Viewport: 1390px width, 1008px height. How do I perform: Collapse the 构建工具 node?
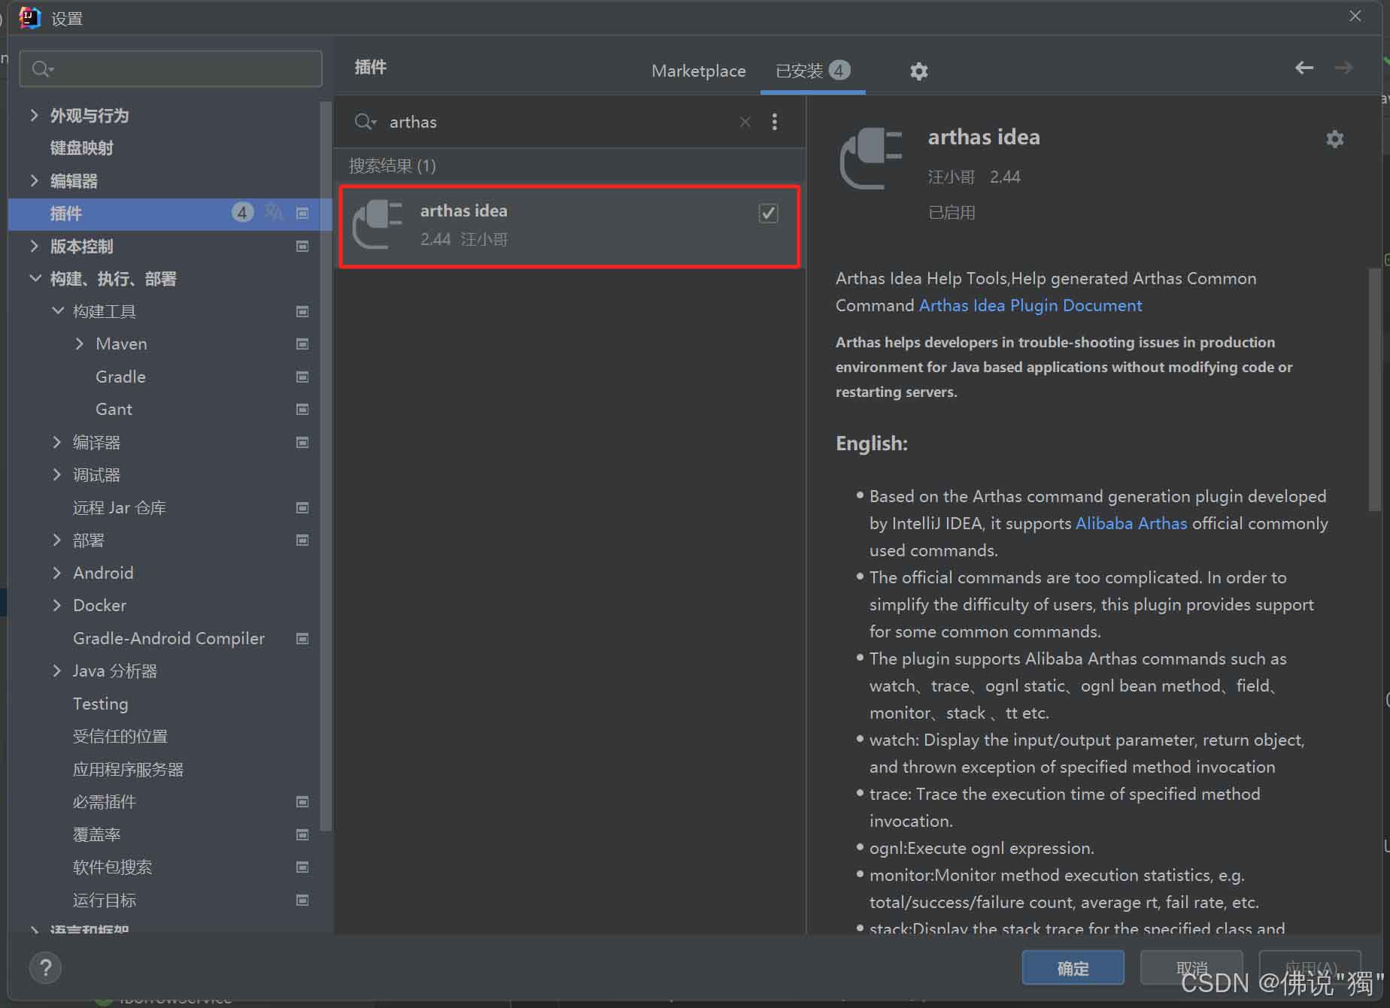click(57, 310)
